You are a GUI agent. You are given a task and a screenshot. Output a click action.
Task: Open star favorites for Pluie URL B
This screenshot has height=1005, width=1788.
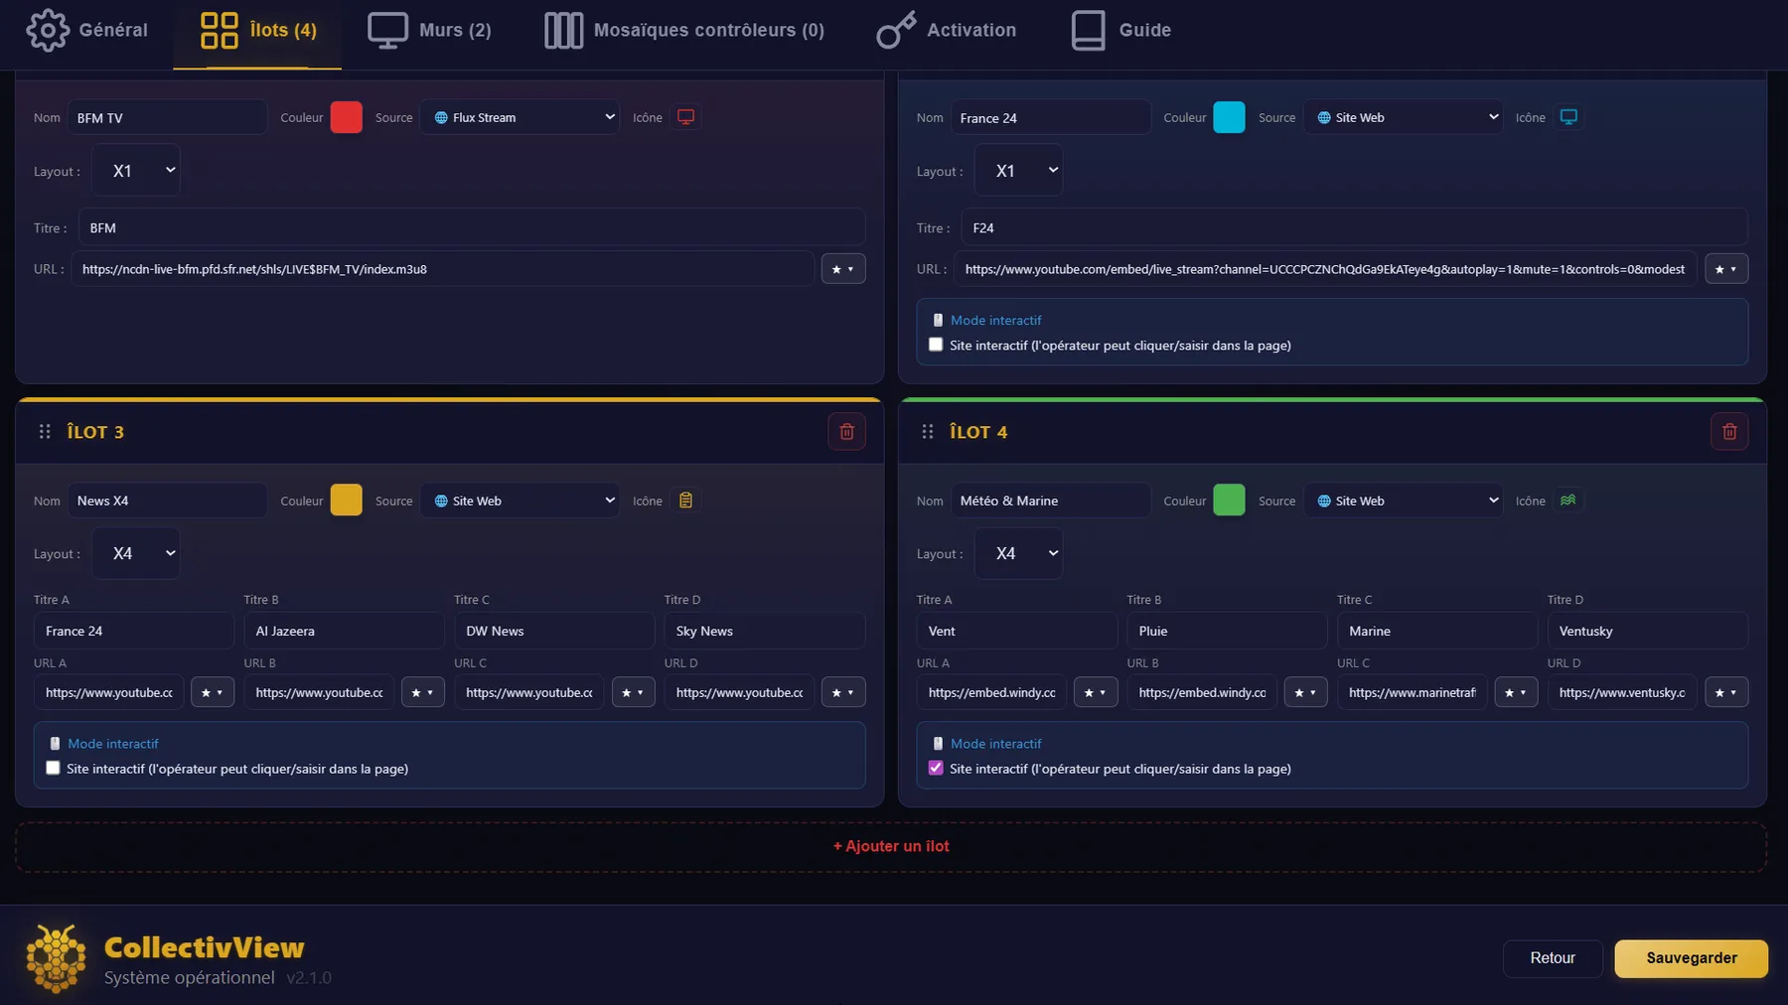point(1306,692)
